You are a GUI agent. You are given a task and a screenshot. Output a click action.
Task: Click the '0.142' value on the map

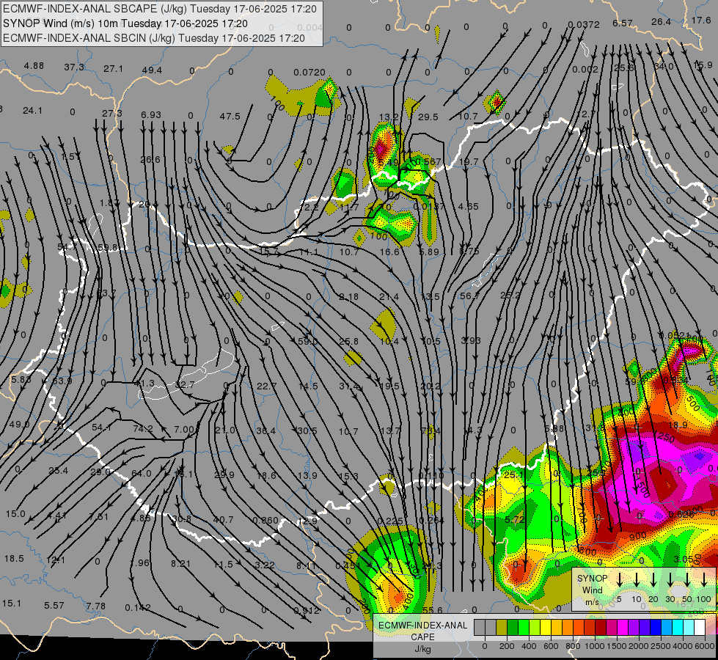138,608
